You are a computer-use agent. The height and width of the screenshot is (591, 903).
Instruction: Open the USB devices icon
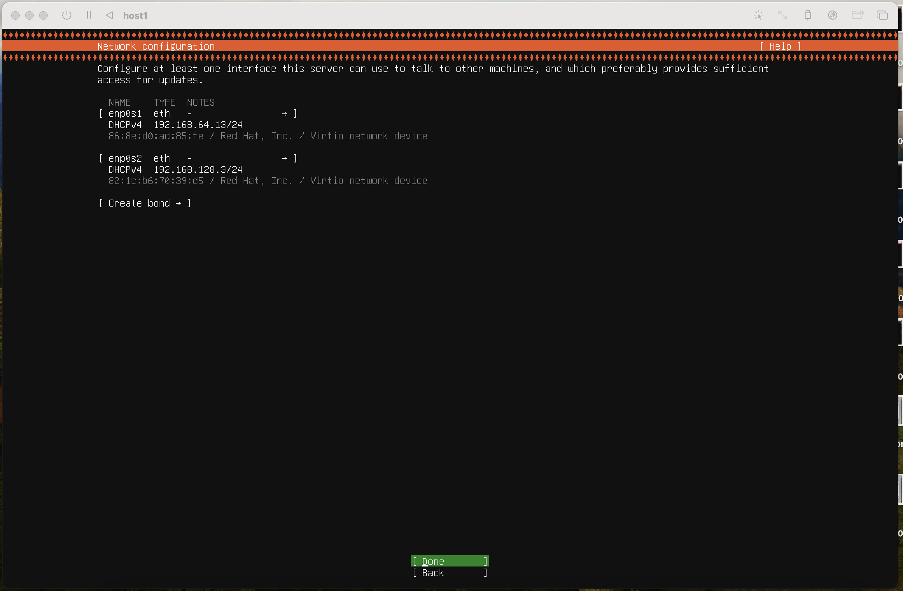pyautogui.click(x=808, y=15)
